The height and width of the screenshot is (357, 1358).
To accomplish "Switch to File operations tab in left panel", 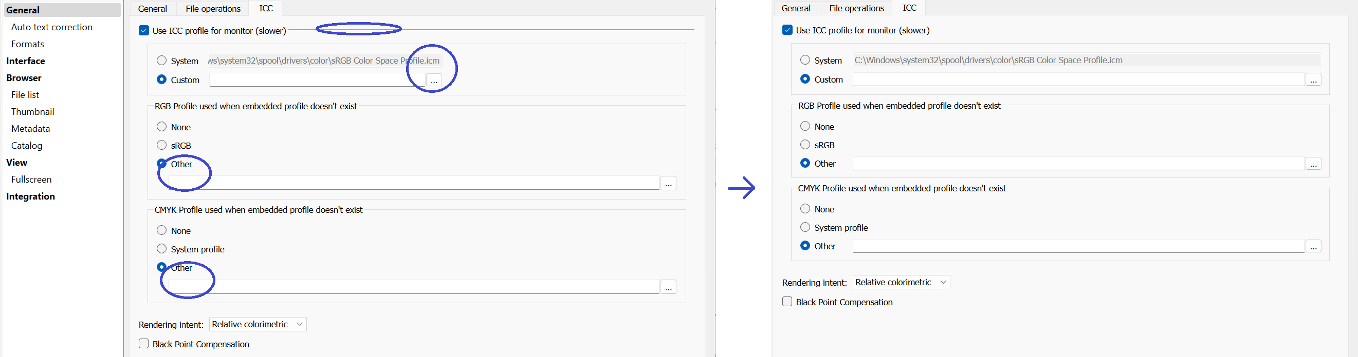I will pyautogui.click(x=213, y=8).
